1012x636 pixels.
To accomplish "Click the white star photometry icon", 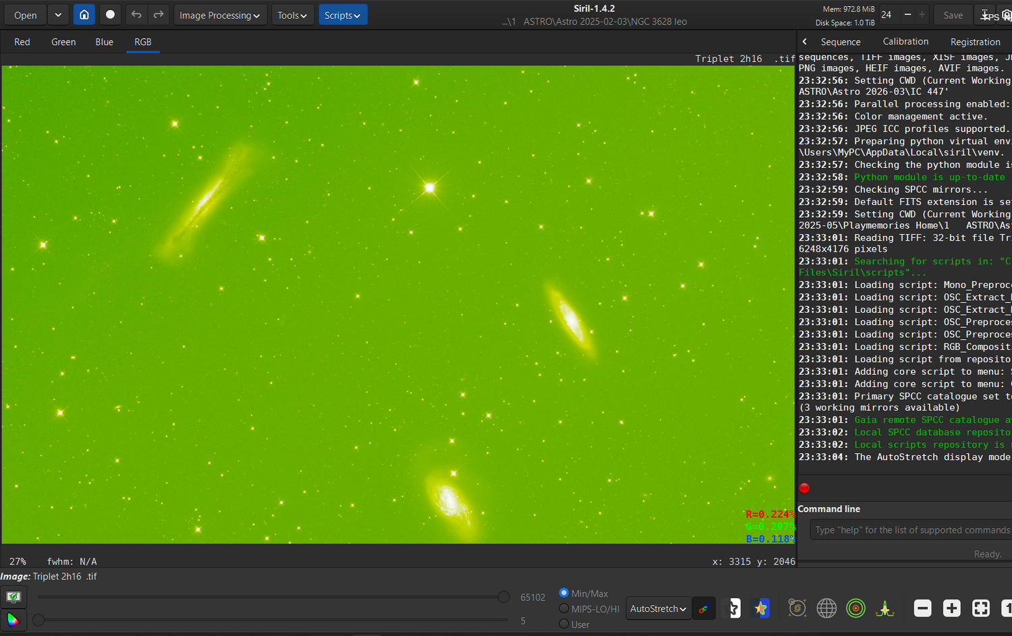I will coord(732,608).
